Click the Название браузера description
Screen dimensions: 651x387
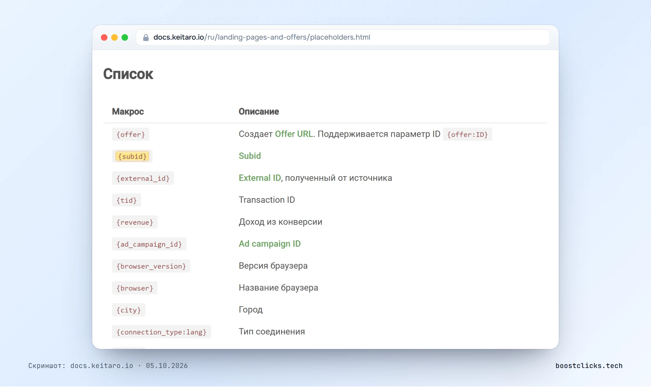pos(278,288)
